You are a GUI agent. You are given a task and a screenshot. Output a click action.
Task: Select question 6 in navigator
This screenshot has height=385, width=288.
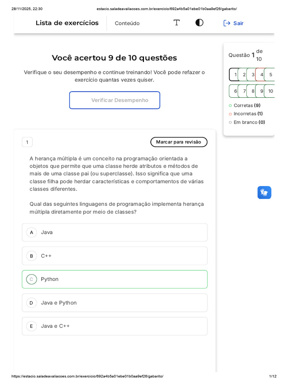tap(234, 91)
